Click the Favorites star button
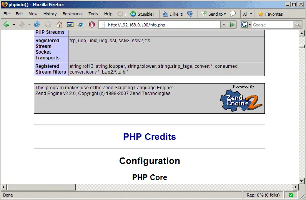306x200 pixels. [x=270, y=14]
